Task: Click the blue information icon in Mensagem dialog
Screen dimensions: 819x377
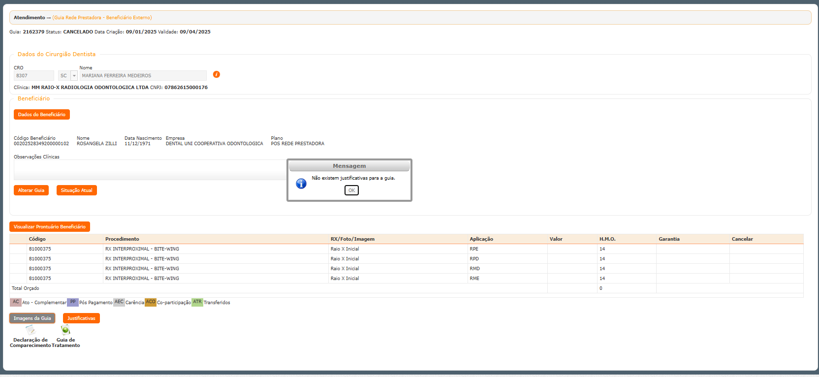Action: tap(301, 184)
